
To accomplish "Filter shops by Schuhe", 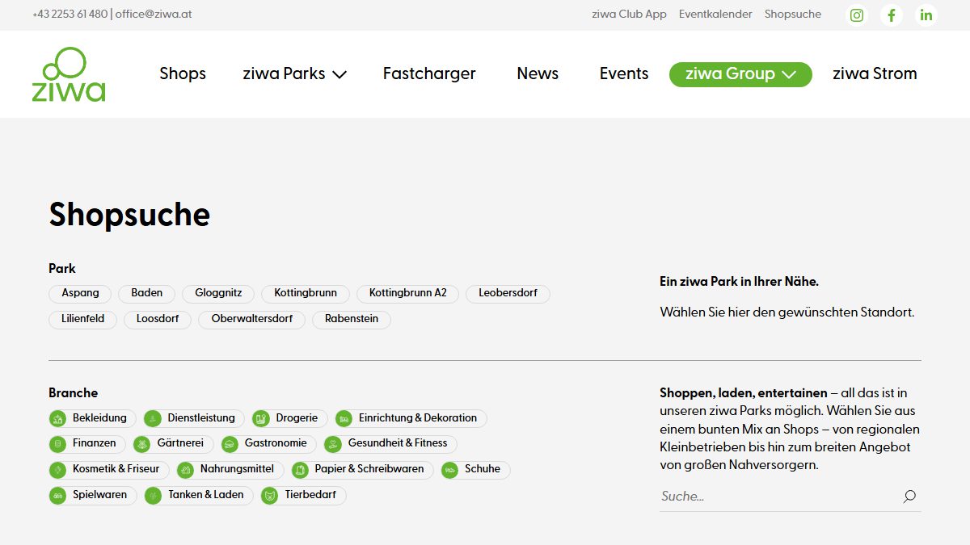I will point(475,470).
